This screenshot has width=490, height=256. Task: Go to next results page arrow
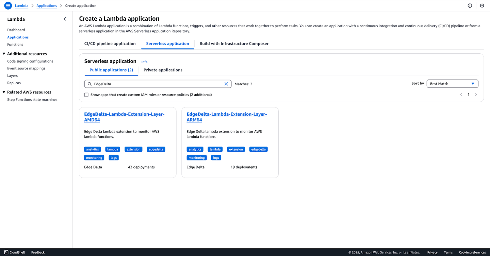point(476,95)
